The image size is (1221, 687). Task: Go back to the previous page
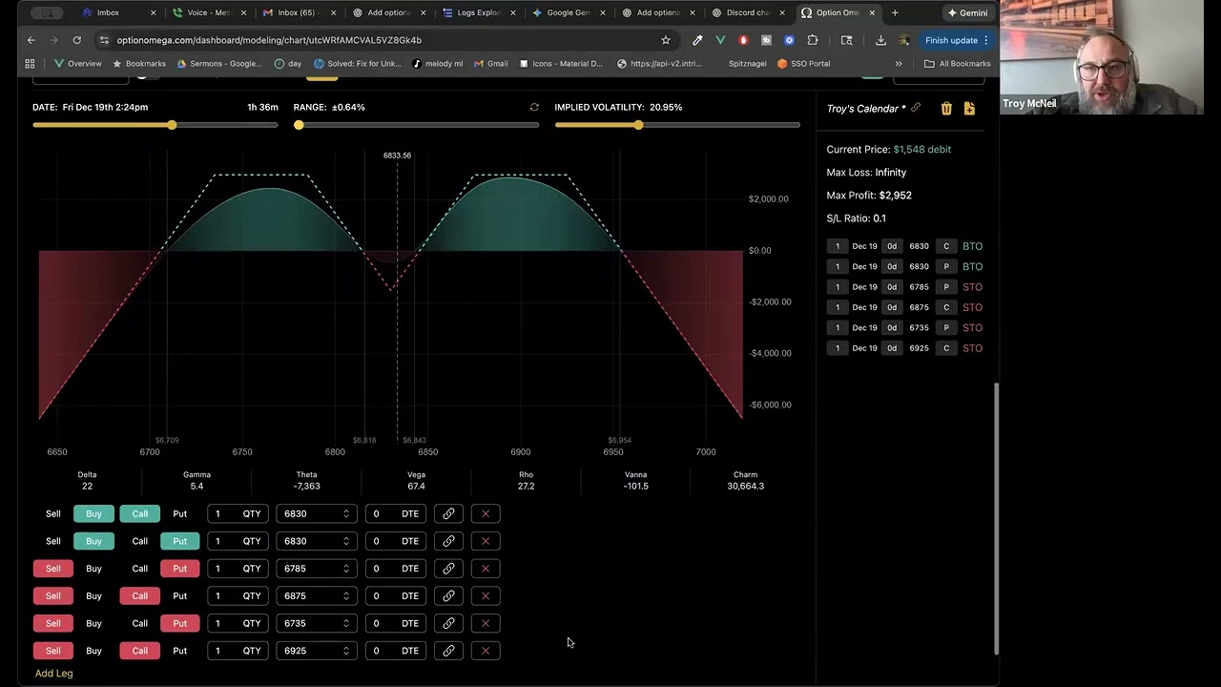31,40
